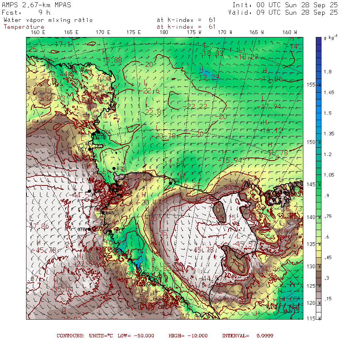Click the '145 W' right-edge longitude label
This screenshot has width=340, height=340.
314,184
